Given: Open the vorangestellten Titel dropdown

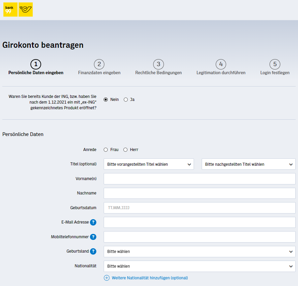Looking at the screenshot, I should [x=149, y=164].
